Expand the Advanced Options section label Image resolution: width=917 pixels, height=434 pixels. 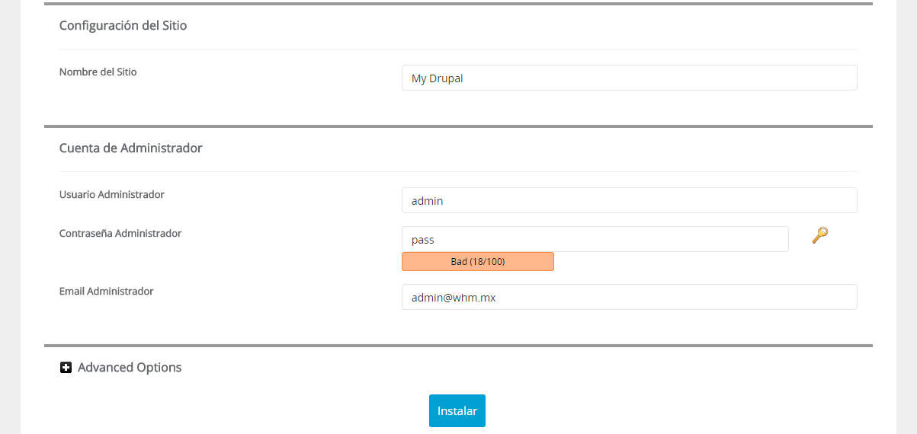[130, 368]
